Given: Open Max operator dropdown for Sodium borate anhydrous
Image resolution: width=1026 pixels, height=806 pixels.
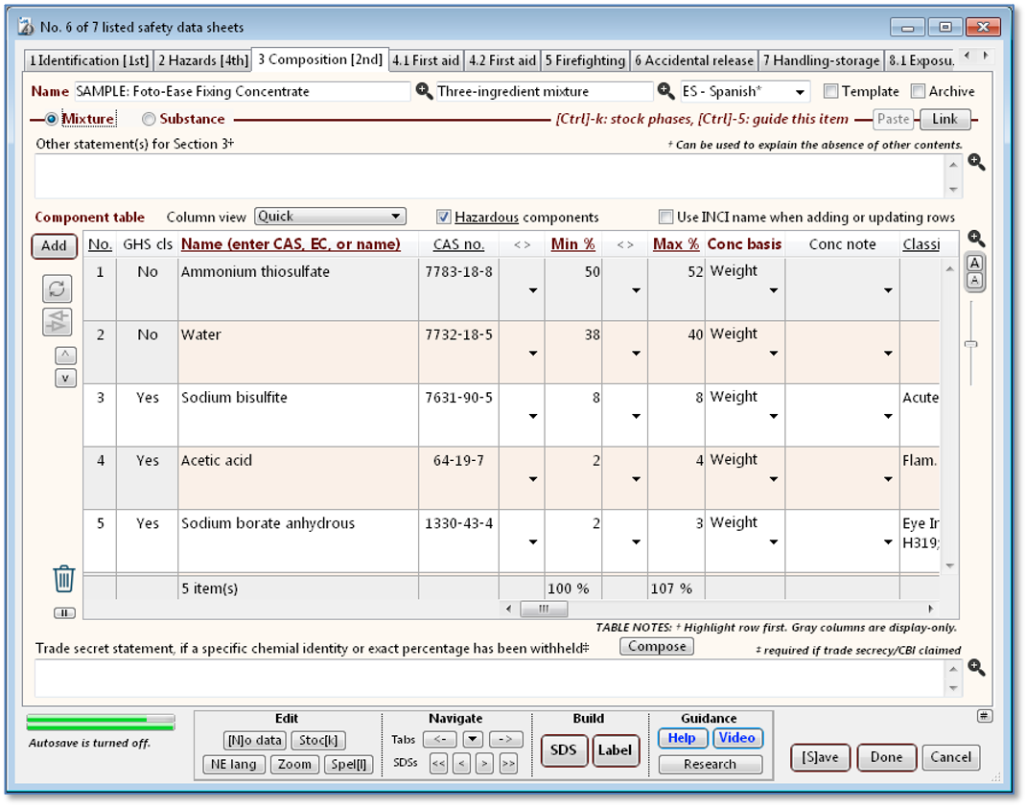Looking at the screenshot, I should tap(636, 542).
